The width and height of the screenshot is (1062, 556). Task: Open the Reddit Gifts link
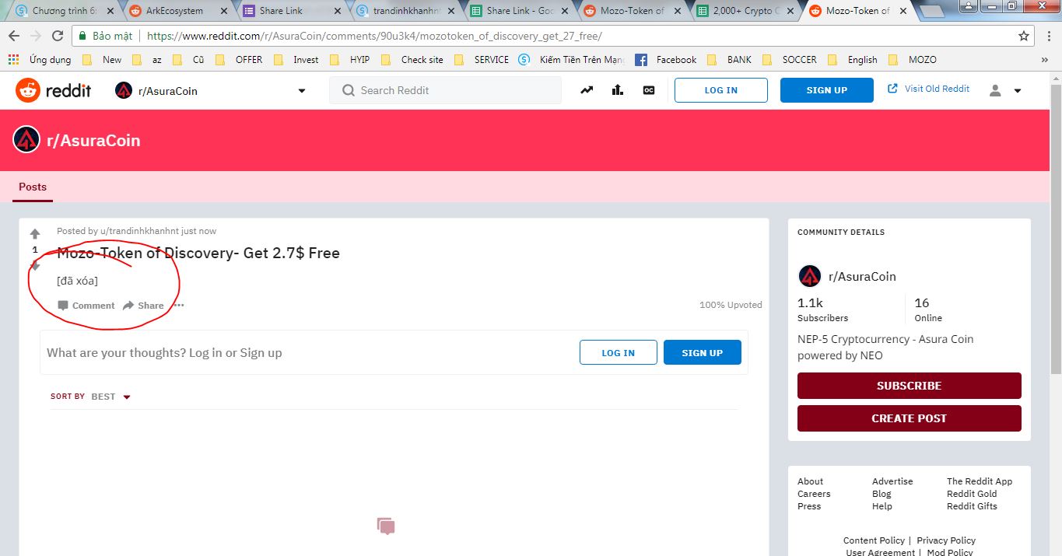pyautogui.click(x=972, y=506)
